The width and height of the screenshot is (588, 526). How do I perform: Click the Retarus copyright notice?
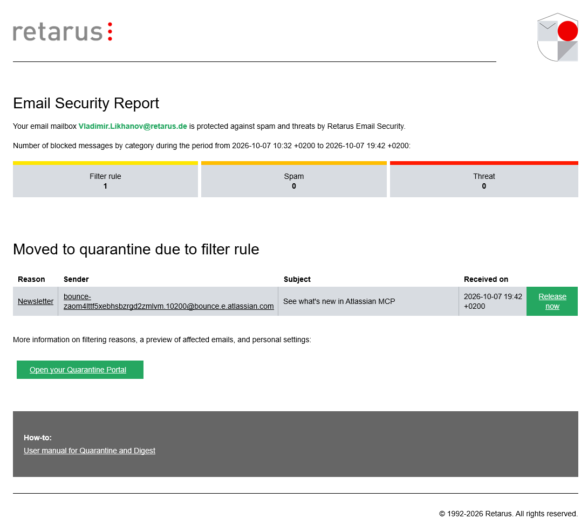(x=508, y=514)
